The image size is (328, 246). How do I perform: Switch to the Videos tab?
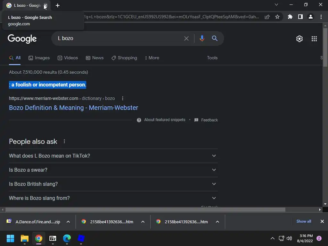[x=68, y=58]
